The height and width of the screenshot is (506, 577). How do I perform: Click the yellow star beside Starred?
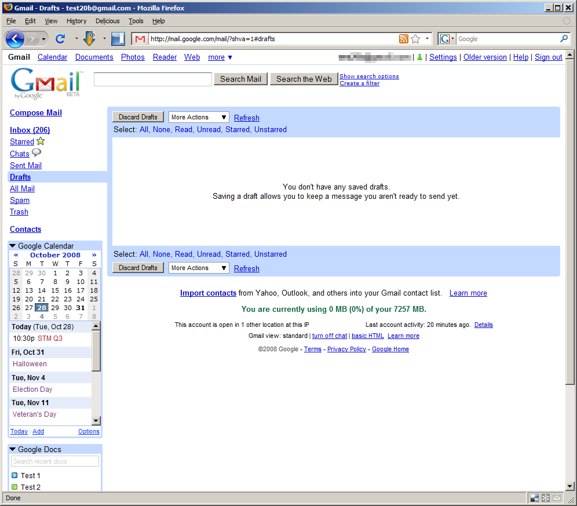(x=41, y=141)
